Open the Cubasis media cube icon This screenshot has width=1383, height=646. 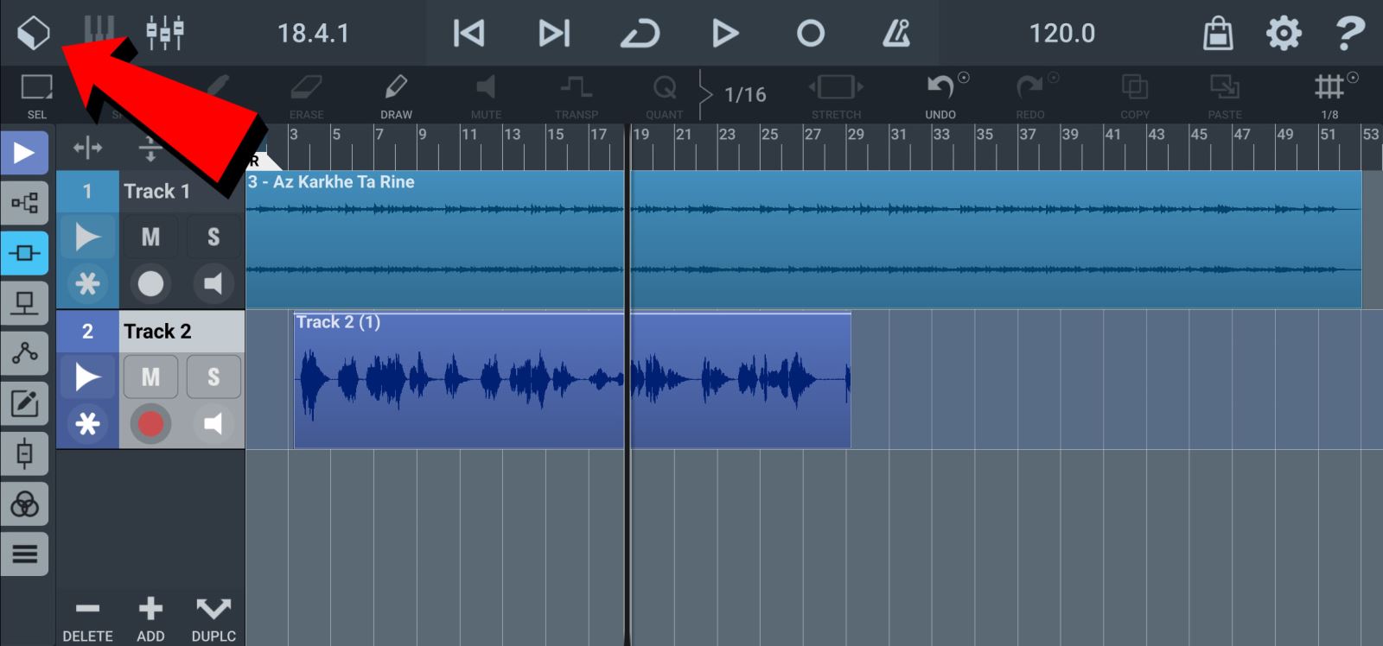[x=34, y=33]
